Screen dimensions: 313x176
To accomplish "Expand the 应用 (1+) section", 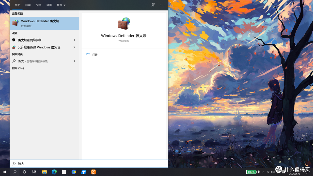I will pyautogui.click(x=18, y=68).
